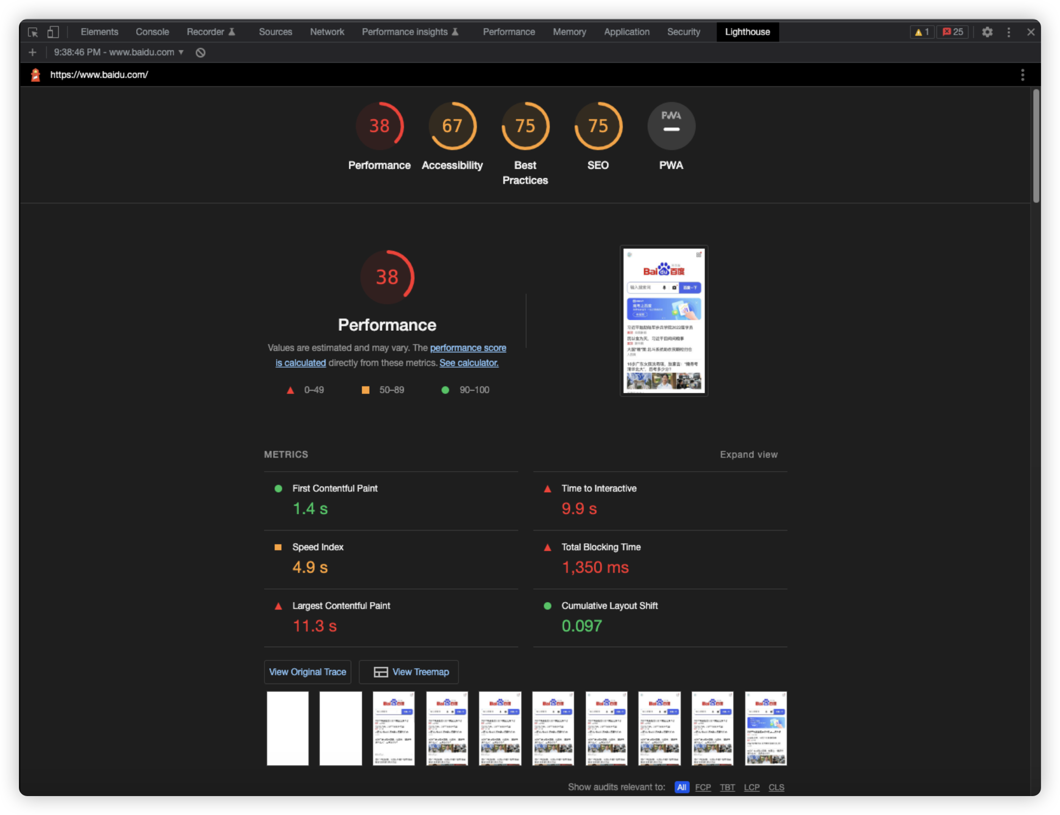
Task: Click the errors count badge
Action: pyautogui.click(x=952, y=32)
